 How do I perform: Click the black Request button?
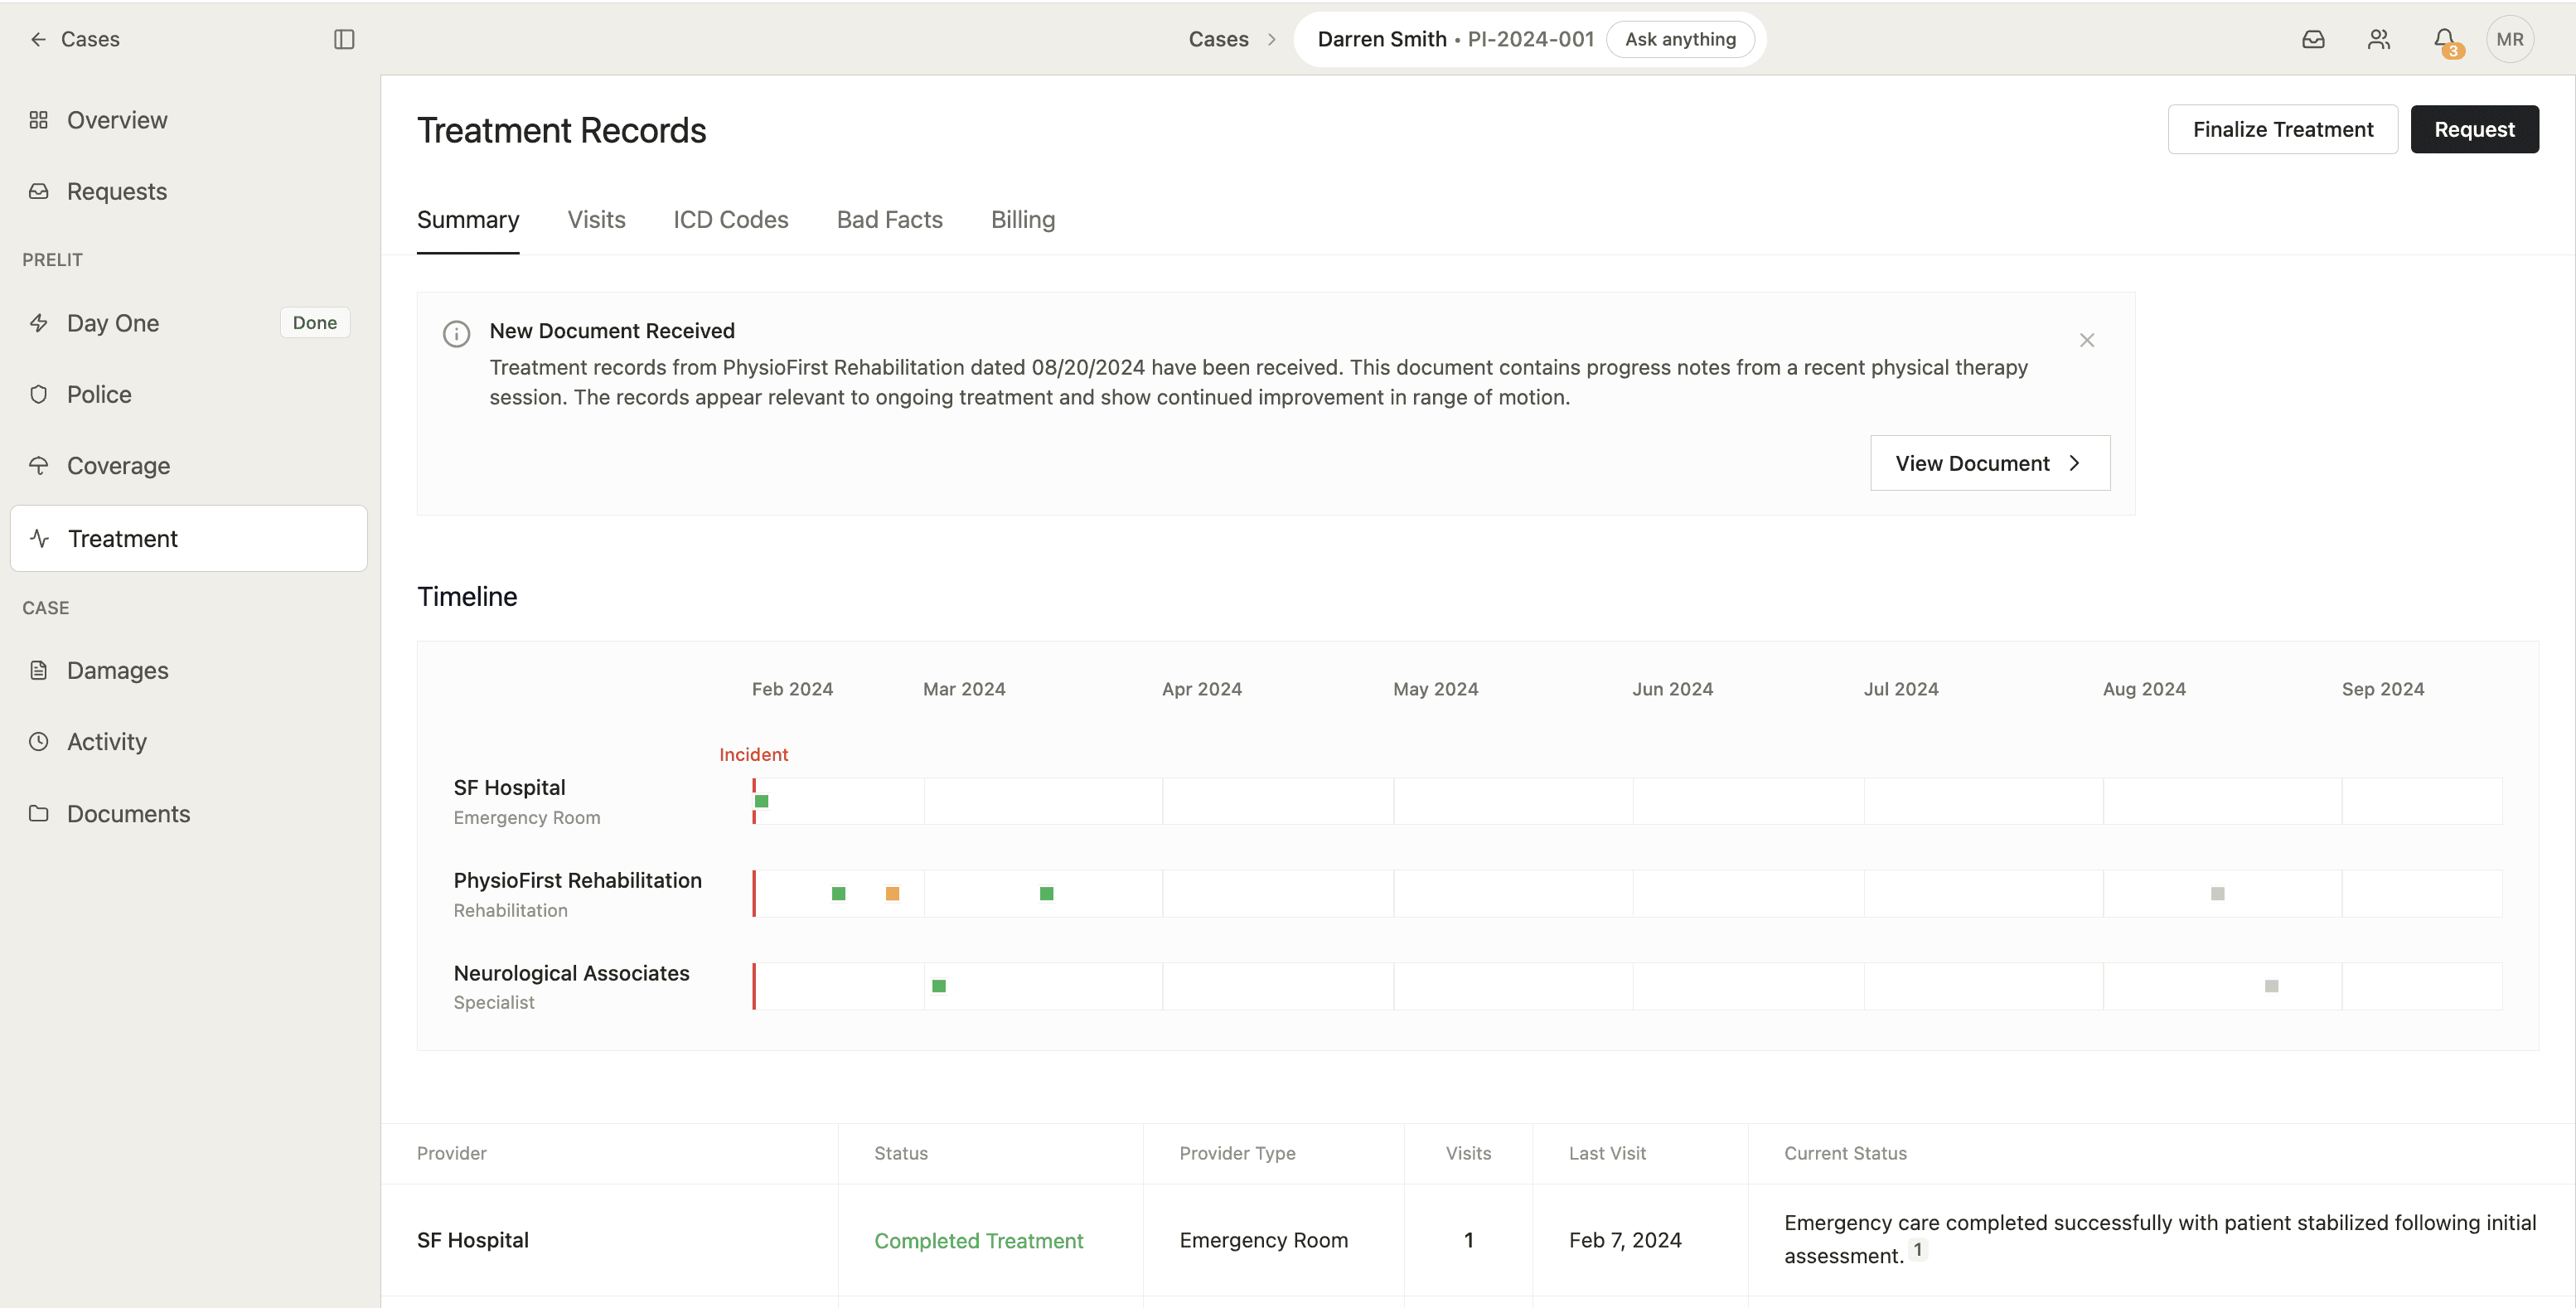[2473, 129]
